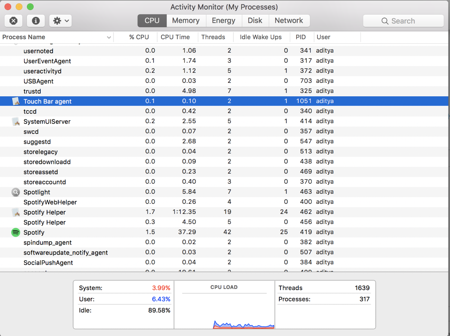The height and width of the screenshot is (336, 450).
Task: Click the CPU time 1:12.35 cell
Action: pos(184,212)
